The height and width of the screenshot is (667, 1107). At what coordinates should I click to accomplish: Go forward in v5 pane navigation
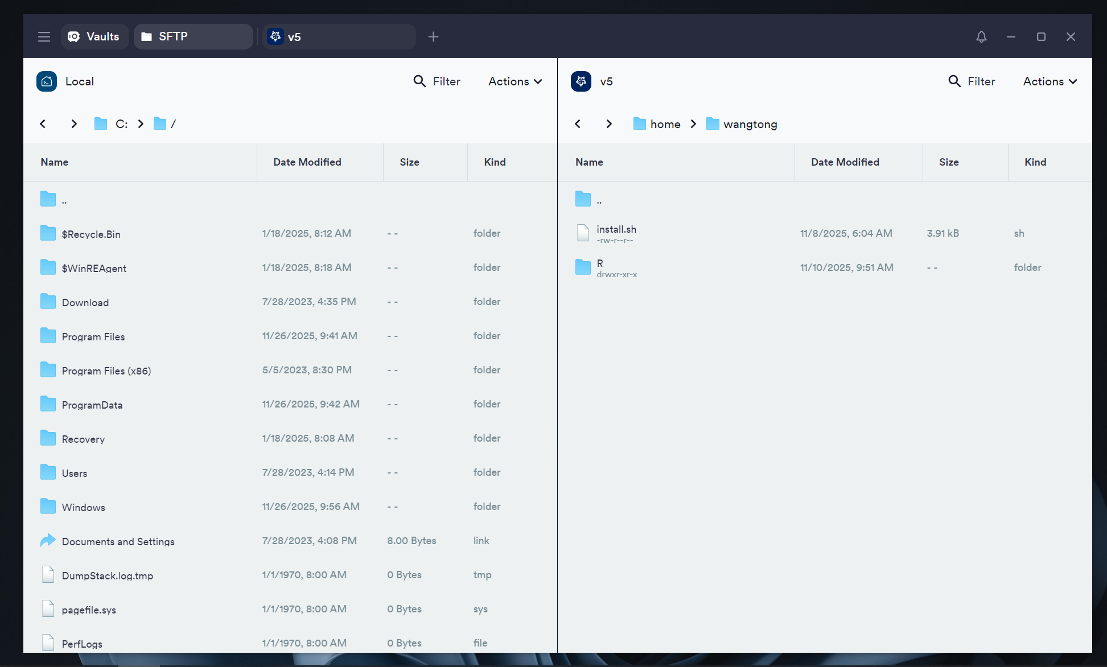point(609,124)
